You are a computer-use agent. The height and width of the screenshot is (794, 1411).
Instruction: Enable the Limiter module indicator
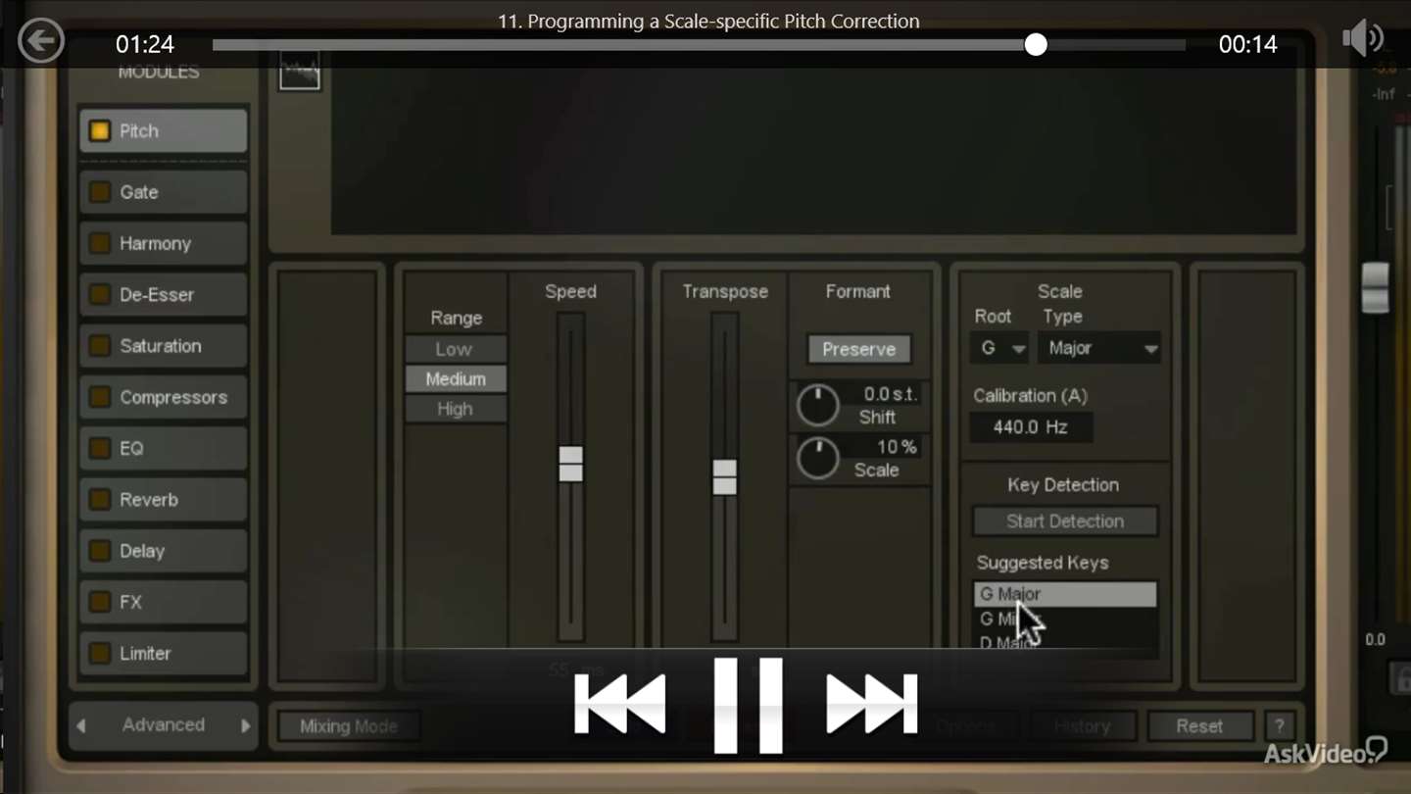pyautogui.click(x=100, y=653)
